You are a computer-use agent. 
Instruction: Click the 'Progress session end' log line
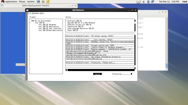pos(90,45)
